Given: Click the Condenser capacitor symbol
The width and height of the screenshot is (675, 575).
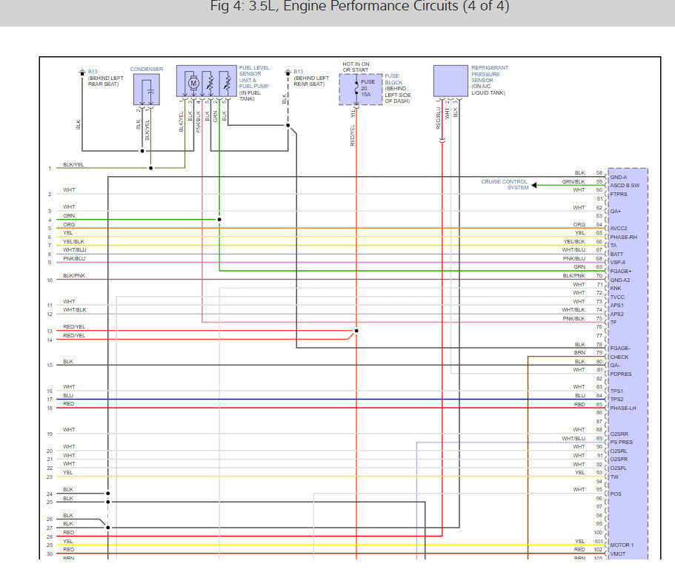Looking at the screenshot, I should pos(150,91).
